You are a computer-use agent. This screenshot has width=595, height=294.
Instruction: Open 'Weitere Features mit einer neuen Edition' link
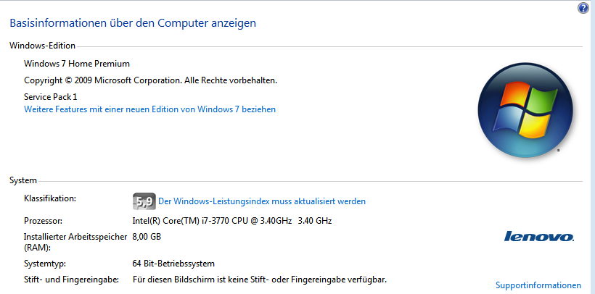[x=150, y=109]
